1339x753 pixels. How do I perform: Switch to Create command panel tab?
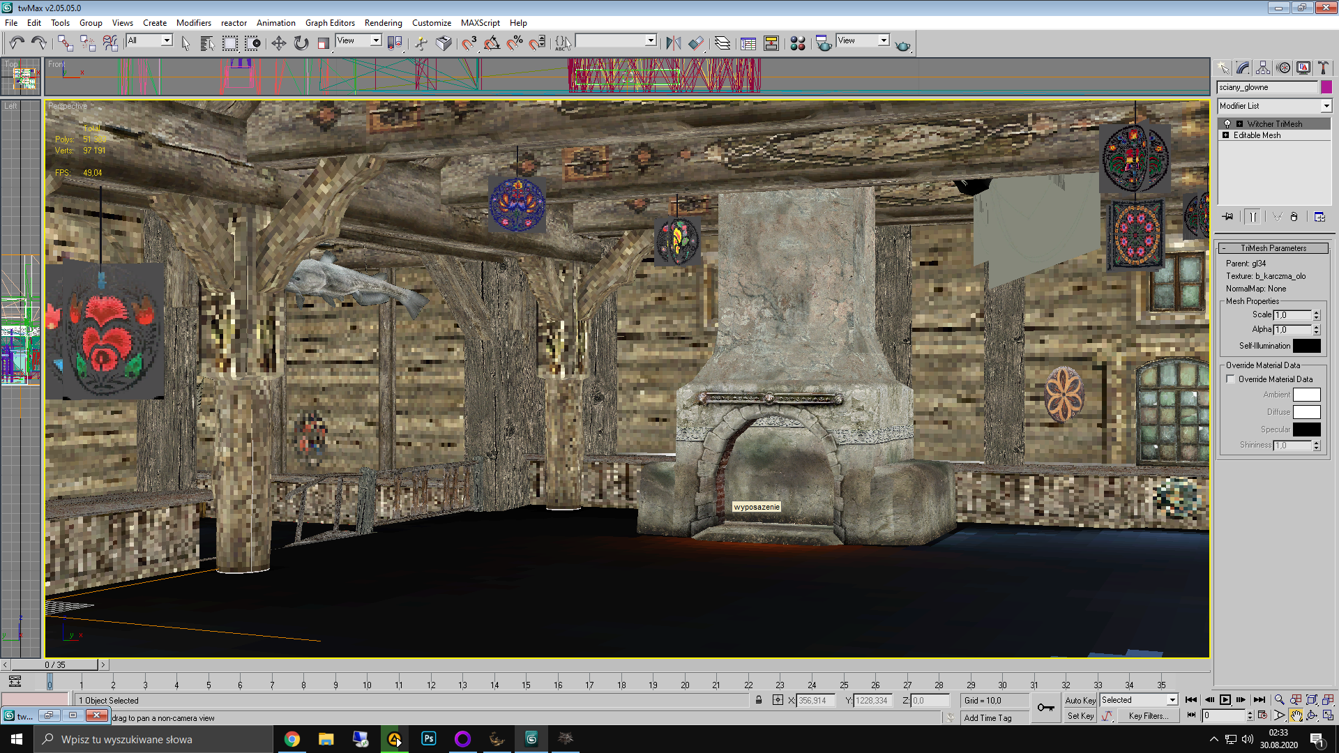click(1223, 68)
